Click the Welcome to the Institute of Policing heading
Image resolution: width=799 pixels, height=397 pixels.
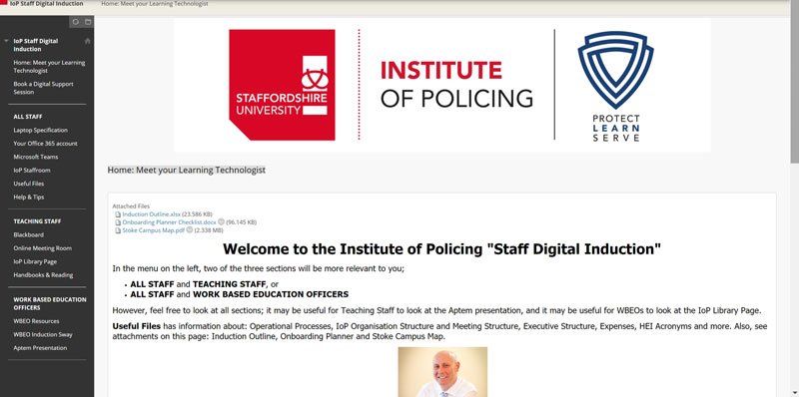point(441,249)
